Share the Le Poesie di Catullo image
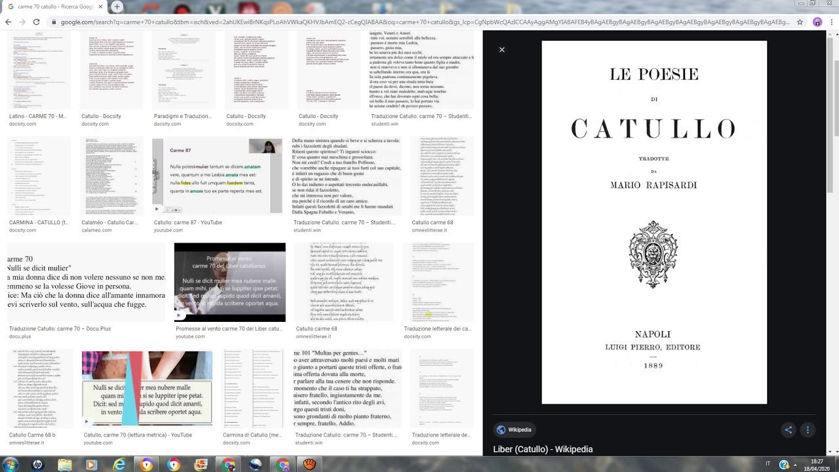Viewport: 839px width, 472px height. coord(789,430)
